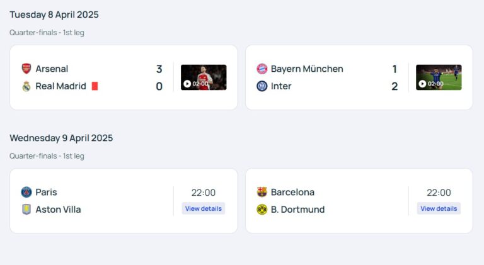Click the Inter club crest icon
Screen dimensions: 484x265
(262, 86)
